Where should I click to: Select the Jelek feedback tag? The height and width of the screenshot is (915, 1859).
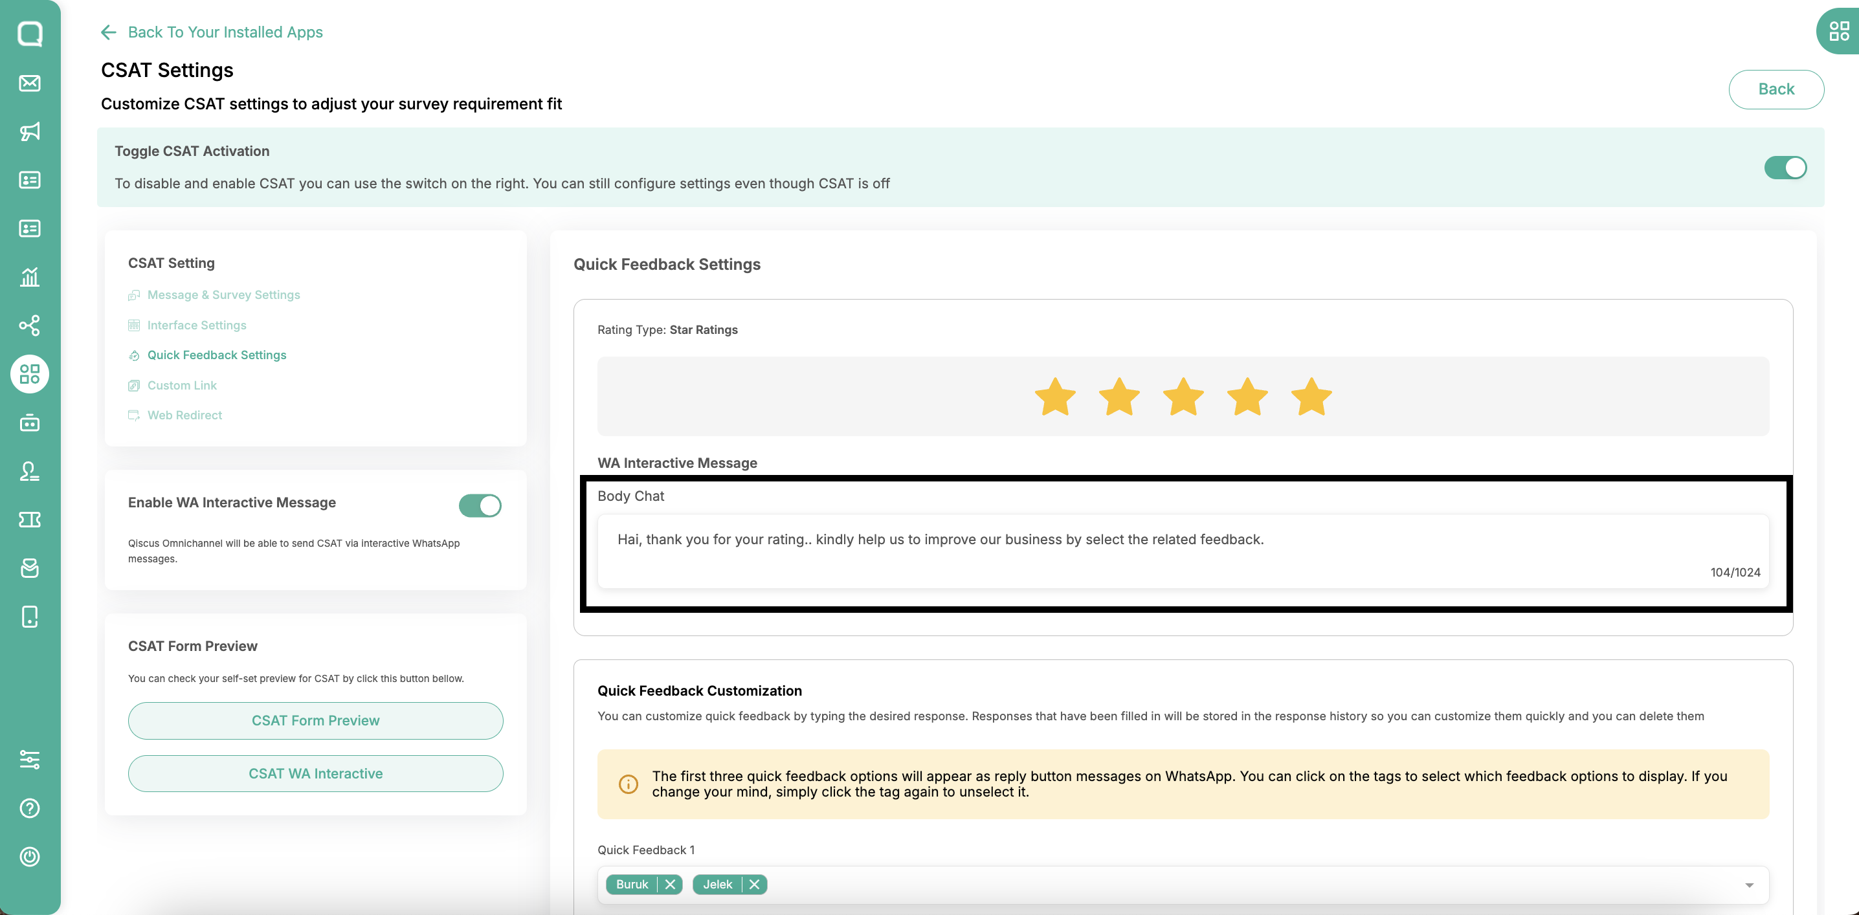(717, 884)
